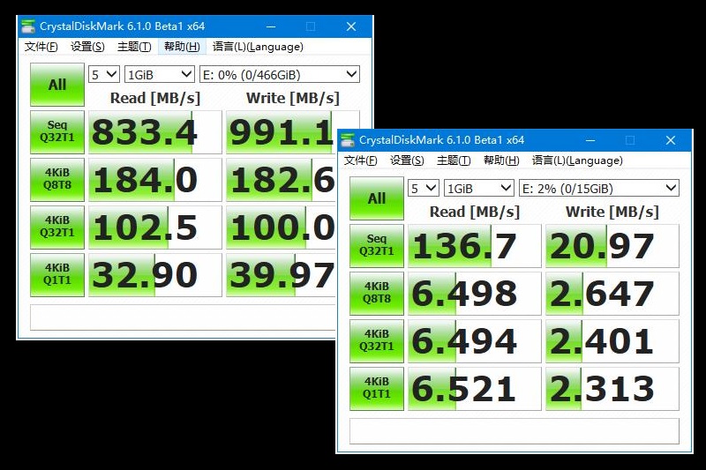Expand the 1GiB test size dropdown in the left window
Viewport: 706px width, 470px height.
160,75
